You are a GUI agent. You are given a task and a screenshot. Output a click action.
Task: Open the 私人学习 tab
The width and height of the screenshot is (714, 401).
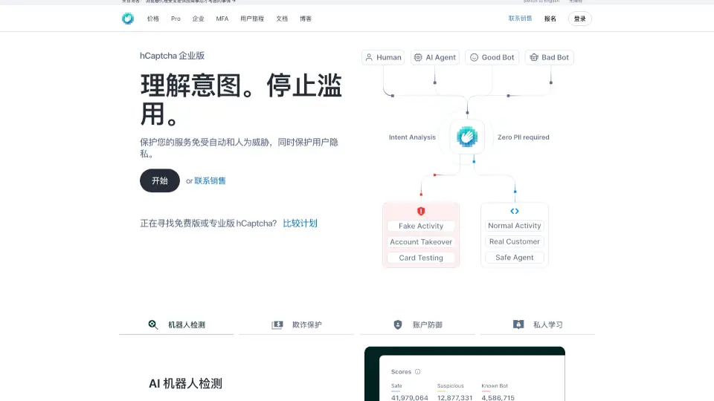click(538, 325)
